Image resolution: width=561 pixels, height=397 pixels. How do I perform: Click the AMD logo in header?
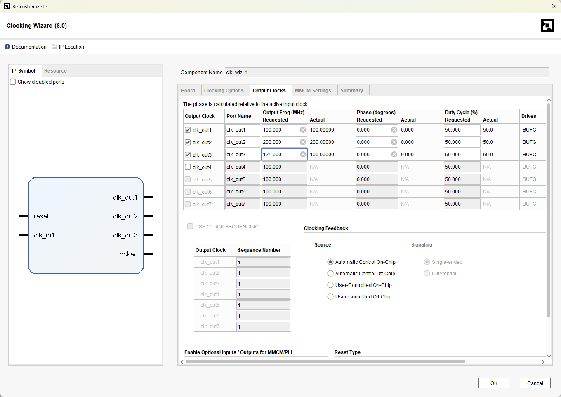pos(547,26)
